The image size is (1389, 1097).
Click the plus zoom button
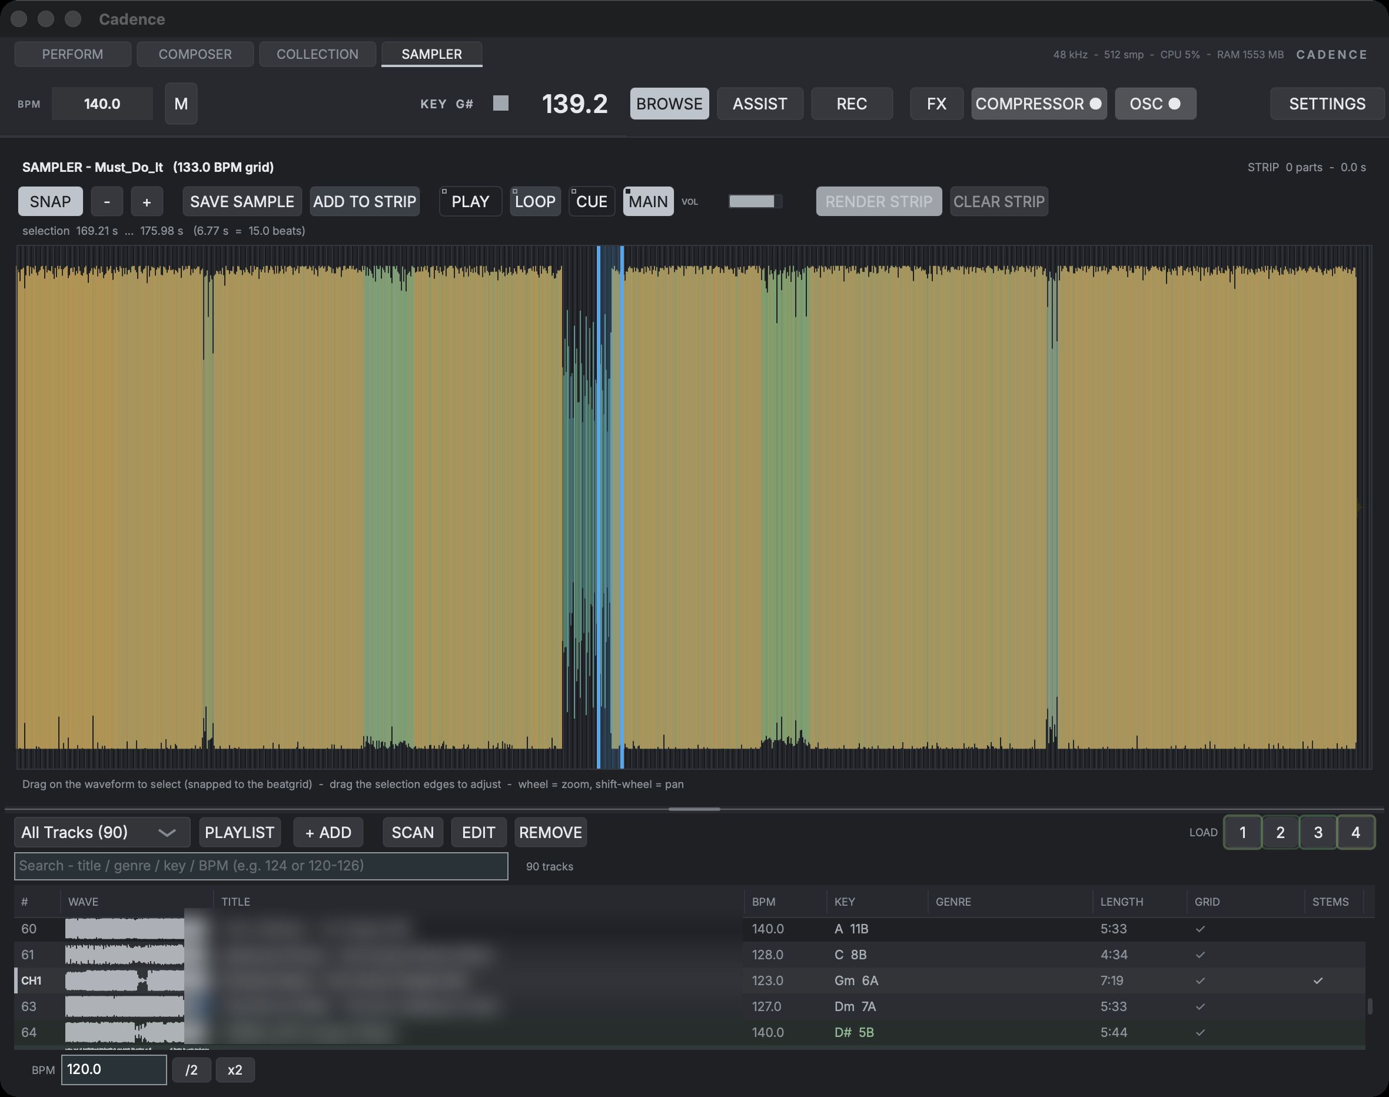point(147,201)
